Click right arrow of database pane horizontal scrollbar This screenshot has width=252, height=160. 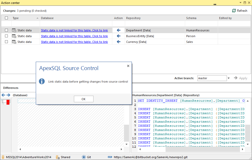click(x=121, y=149)
